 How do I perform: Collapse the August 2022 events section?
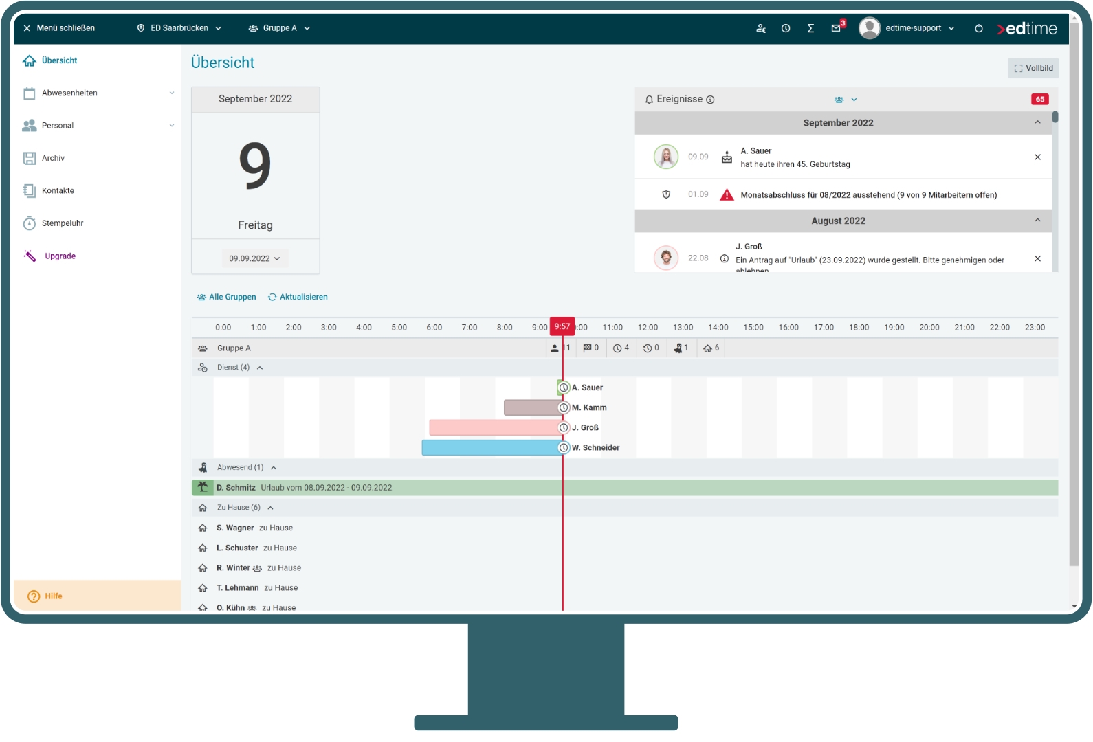1037,221
